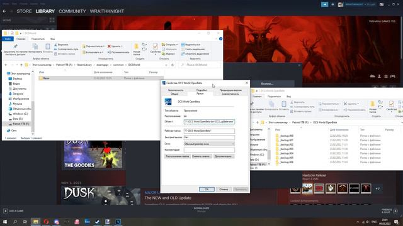The width and height of the screenshot is (403, 226).
Task: Click the search box in DCSWorld window
Action: [200, 65]
